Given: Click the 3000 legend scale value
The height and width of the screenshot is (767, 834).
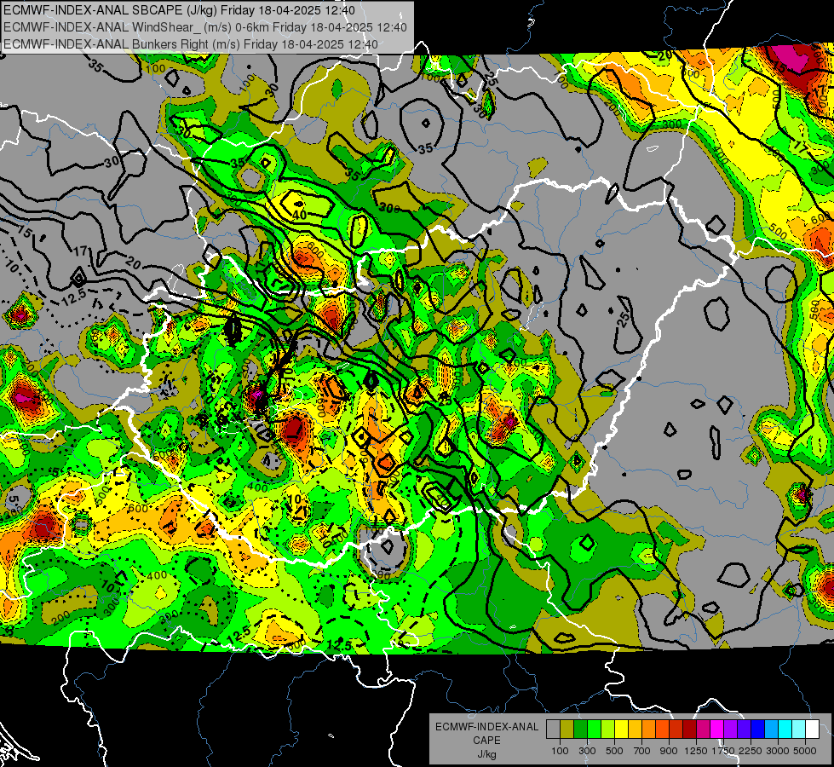Looking at the screenshot, I should (x=778, y=751).
